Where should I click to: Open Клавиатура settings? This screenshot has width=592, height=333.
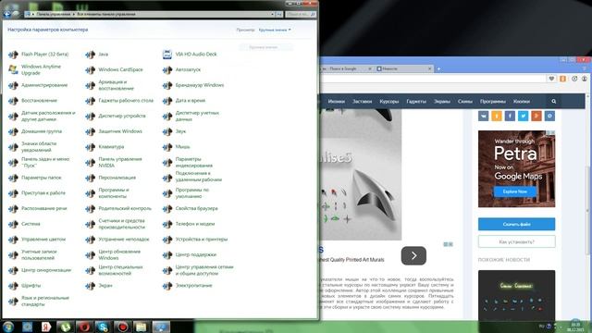point(105,147)
